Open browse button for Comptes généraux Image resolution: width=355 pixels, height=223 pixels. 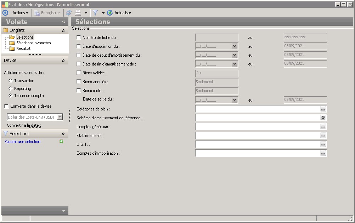click(323, 127)
